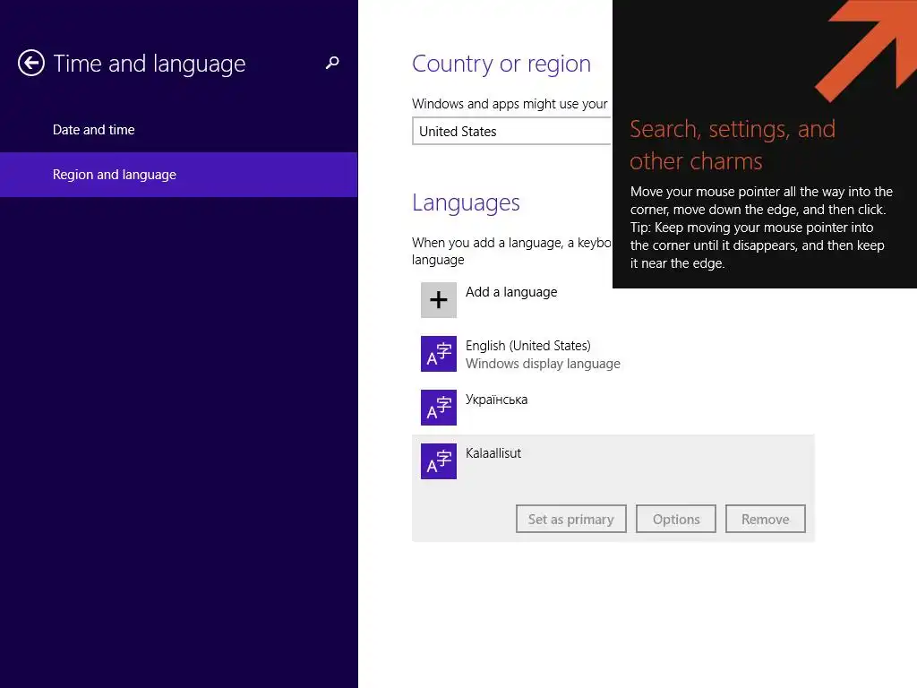Click the Add a language label
This screenshot has width=917, height=688.
click(x=511, y=292)
